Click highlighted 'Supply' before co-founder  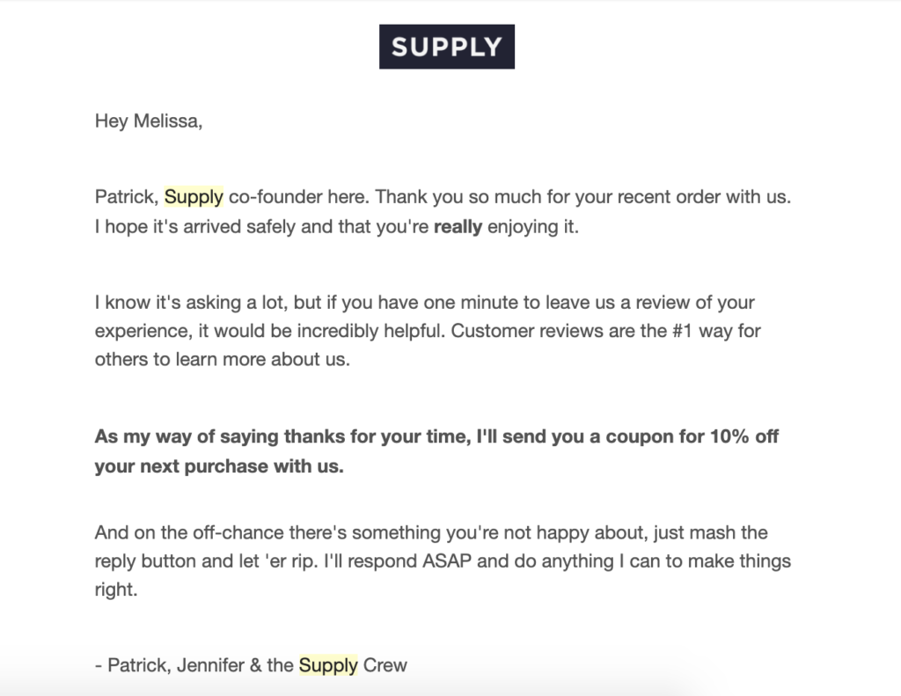194,197
